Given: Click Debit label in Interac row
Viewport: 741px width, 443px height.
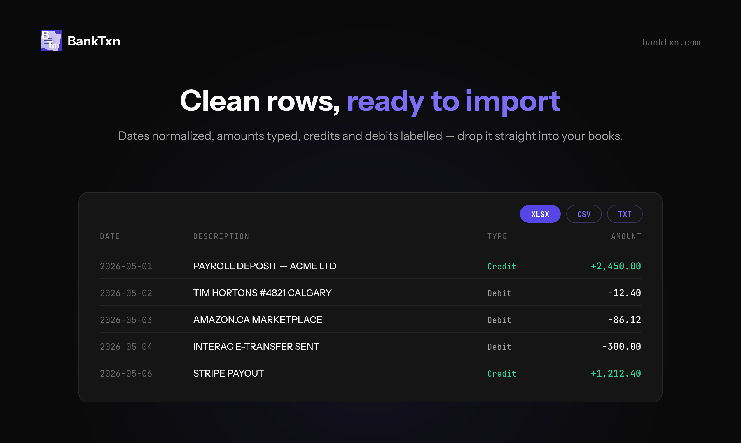Looking at the screenshot, I should coord(499,347).
